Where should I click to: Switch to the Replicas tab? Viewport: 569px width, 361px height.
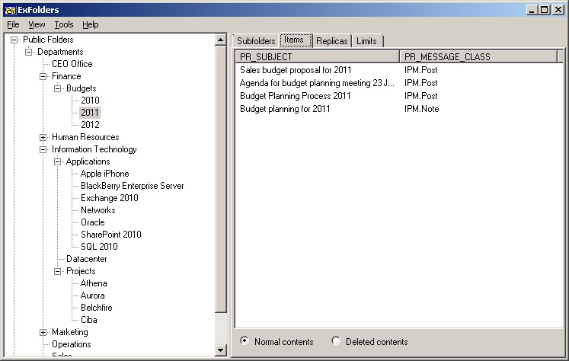[x=331, y=40]
